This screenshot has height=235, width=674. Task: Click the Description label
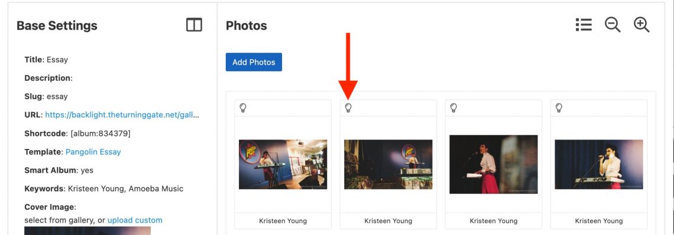click(x=48, y=78)
